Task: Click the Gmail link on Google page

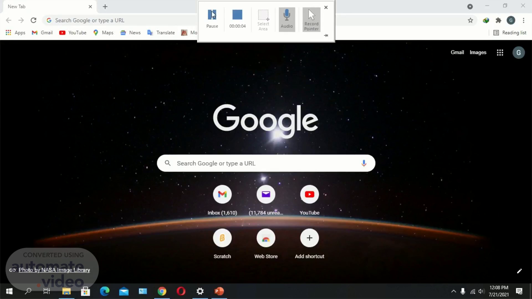Action: tap(457, 52)
